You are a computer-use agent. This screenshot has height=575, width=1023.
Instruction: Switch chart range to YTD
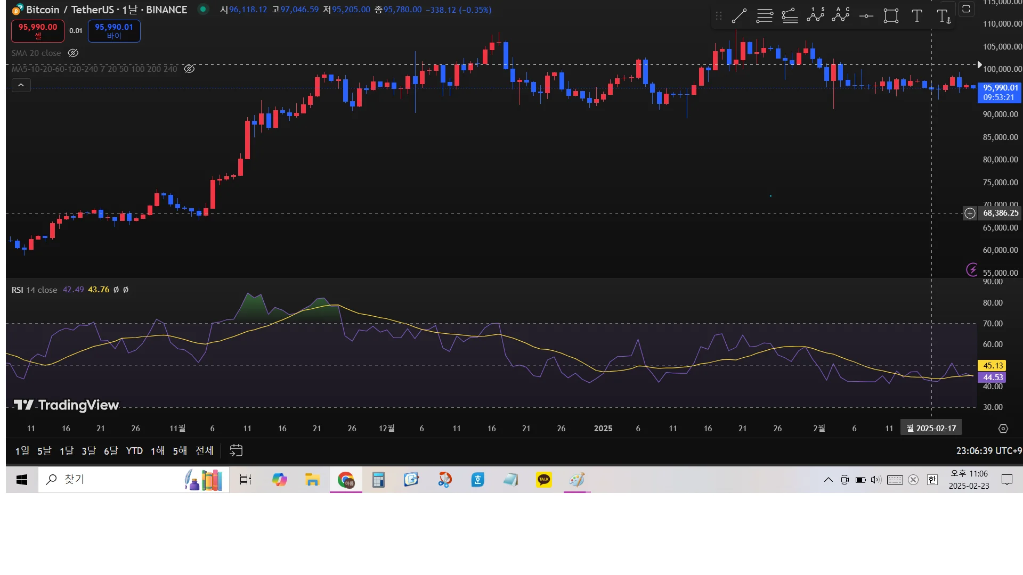pyautogui.click(x=134, y=451)
